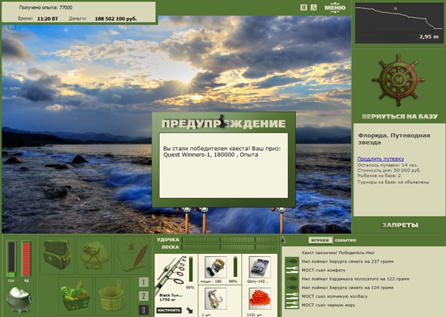Click the hook item labeled 1 шт.
446x317 pixels.
click(x=215, y=299)
